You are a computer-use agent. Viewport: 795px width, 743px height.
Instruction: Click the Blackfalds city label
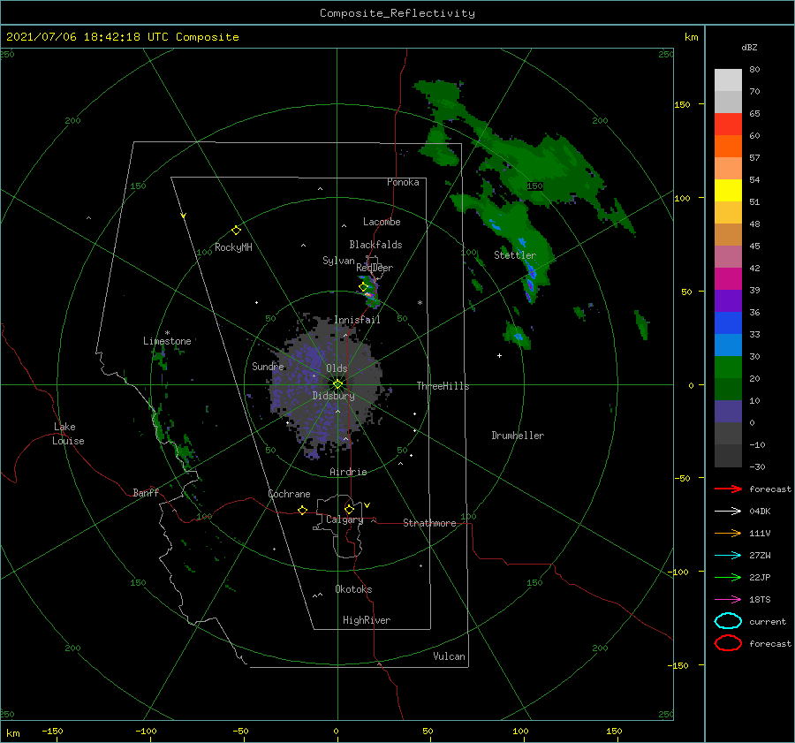pos(375,245)
